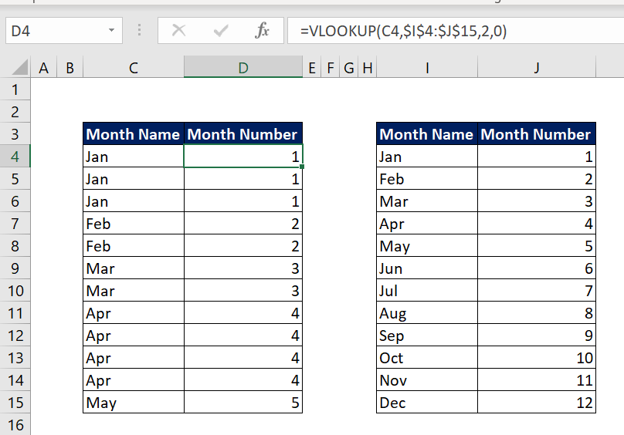Confirm the entry with the checkmark icon
624x435 pixels.
220,31
